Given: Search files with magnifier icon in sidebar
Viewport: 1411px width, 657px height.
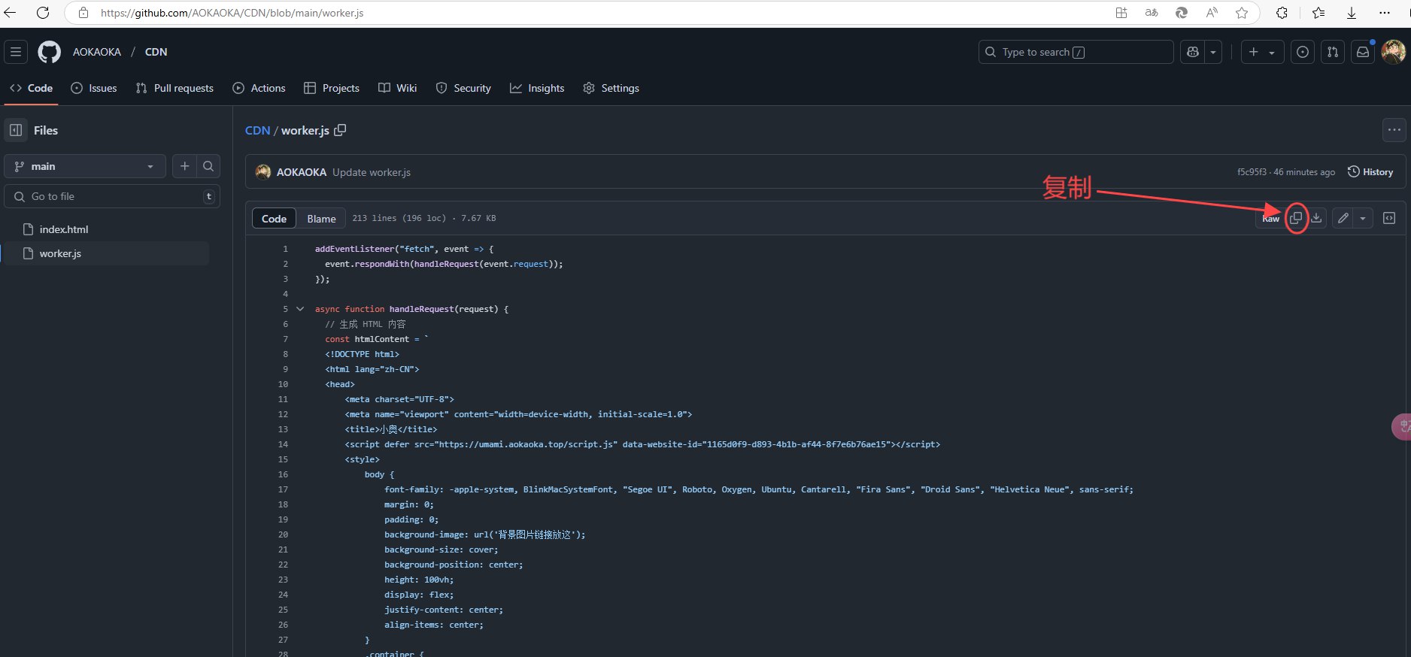Looking at the screenshot, I should (208, 166).
